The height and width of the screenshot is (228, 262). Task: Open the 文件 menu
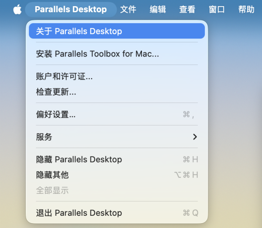coord(128,9)
